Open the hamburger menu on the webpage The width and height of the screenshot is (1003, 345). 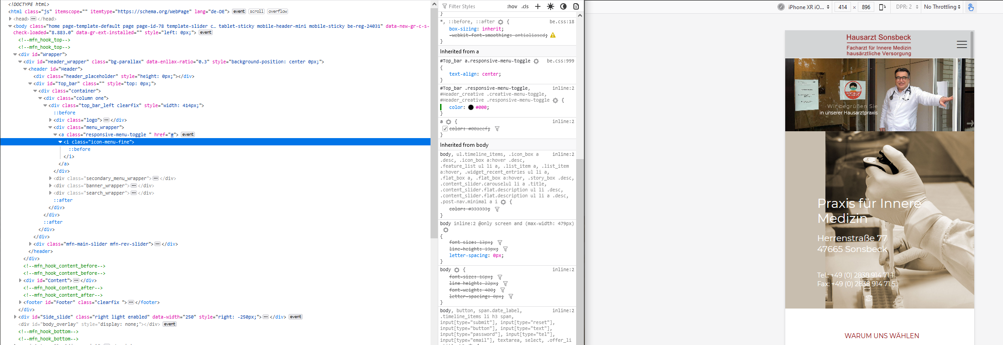coord(961,44)
